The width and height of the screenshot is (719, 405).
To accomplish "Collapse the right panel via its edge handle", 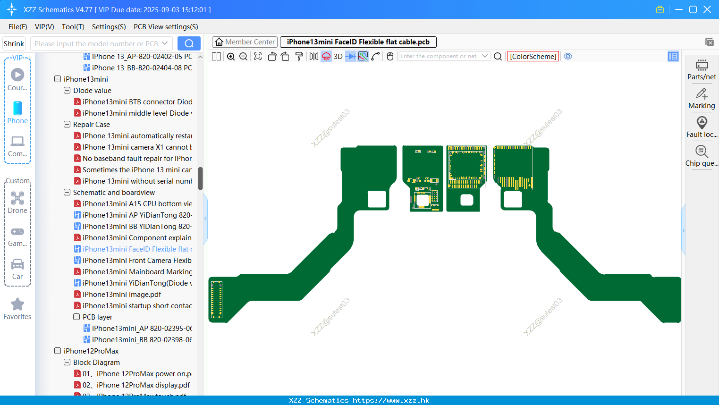I will point(683,230).
